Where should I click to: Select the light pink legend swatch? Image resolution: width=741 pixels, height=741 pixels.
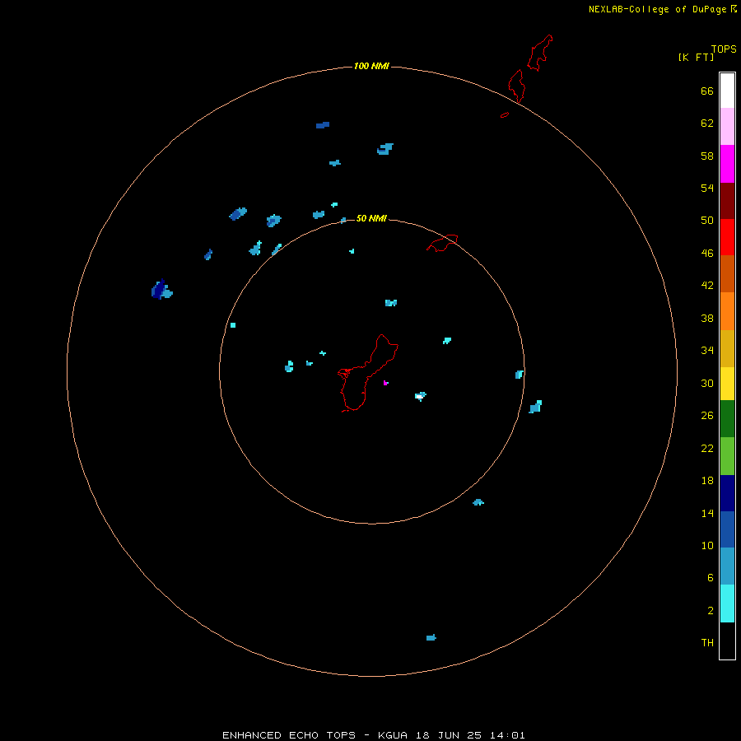(727, 127)
